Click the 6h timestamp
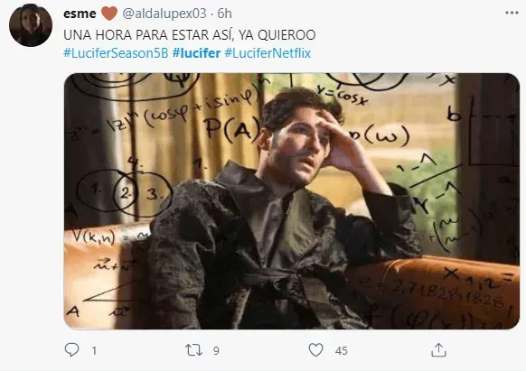This screenshot has height=371, width=526. click(224, 14)
